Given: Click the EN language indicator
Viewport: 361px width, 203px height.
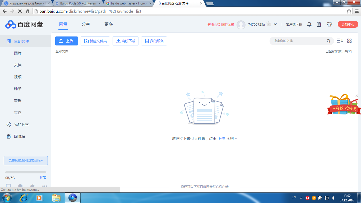Looking at the screenshot, I should pos(294,197).
